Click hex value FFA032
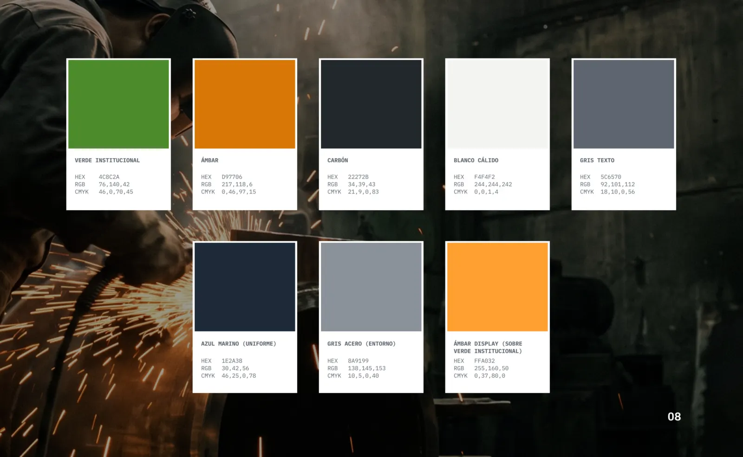Image resolution: width=743 pixels, height=457 pixels. pos(484,361)
